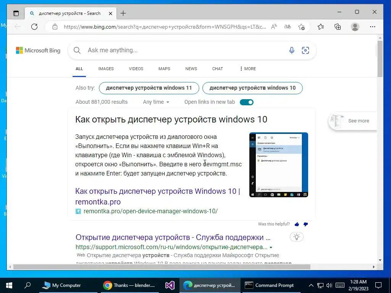Screen dimensions: 391x293
Task: Open the touch keyboard tray icon
Action: point(340,285)
